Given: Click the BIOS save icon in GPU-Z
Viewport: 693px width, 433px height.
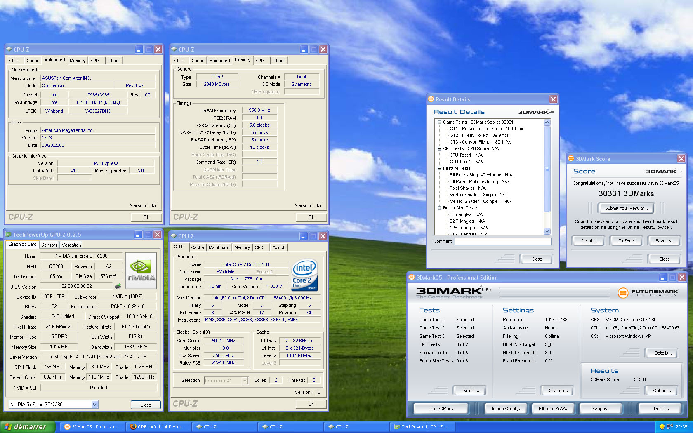Looking at the screenshot, I should pos(118,286).
